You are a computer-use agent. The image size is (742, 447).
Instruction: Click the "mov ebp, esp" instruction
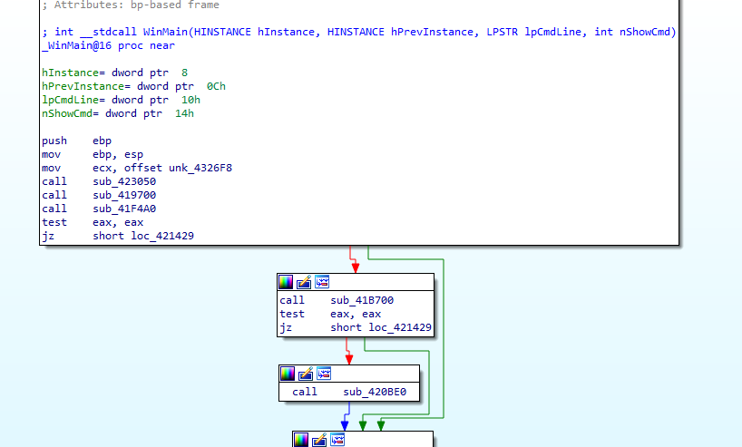tap(93, 155)
